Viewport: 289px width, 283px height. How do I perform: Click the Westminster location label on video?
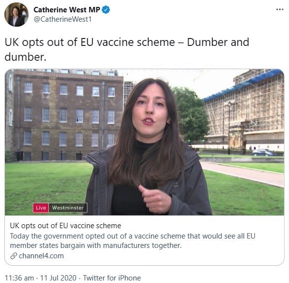(68, 207)
